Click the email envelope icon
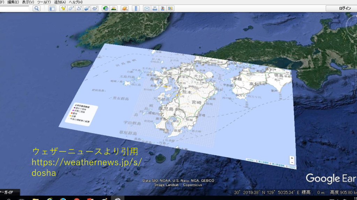This screenshot has width=357, height=200. pos(147,9)
